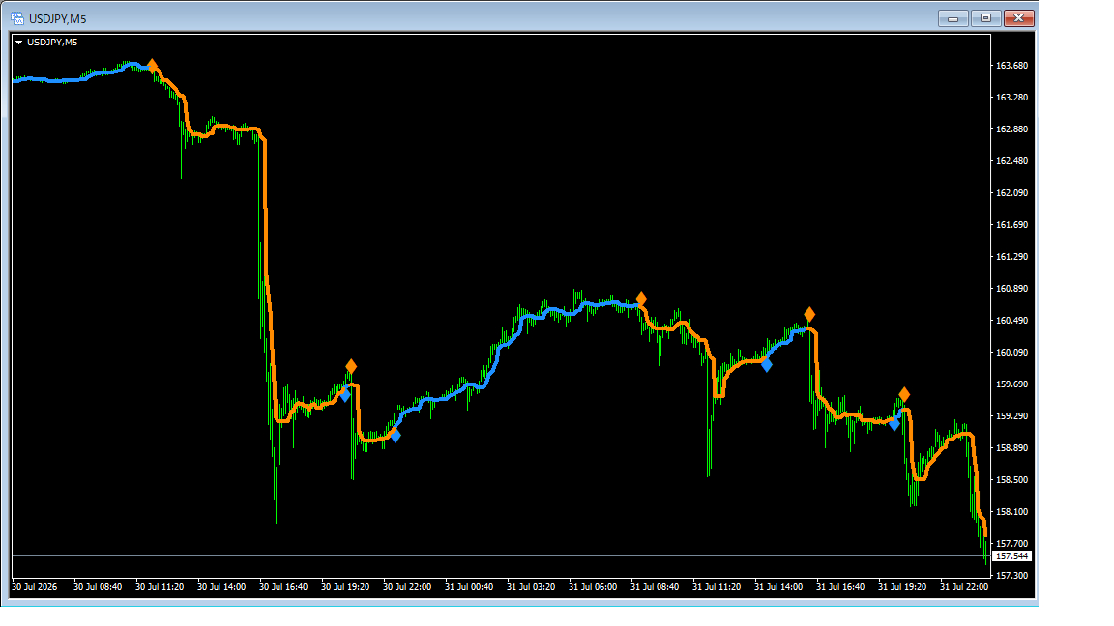Click the 162.090 price scale value
The width and height of the screenshot is (1114, 626).
1011,193
